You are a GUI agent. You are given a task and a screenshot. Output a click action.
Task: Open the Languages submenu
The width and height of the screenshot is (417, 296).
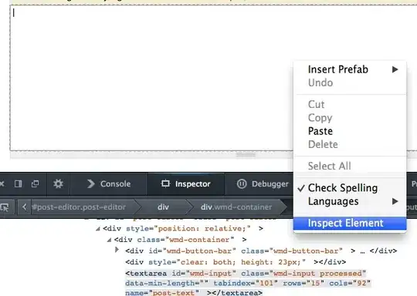click(x=350, y=201)
